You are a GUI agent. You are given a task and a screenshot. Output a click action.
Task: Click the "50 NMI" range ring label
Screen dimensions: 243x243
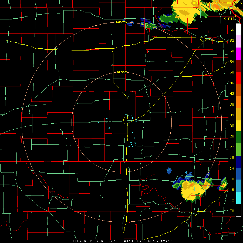tap(122, 72)
